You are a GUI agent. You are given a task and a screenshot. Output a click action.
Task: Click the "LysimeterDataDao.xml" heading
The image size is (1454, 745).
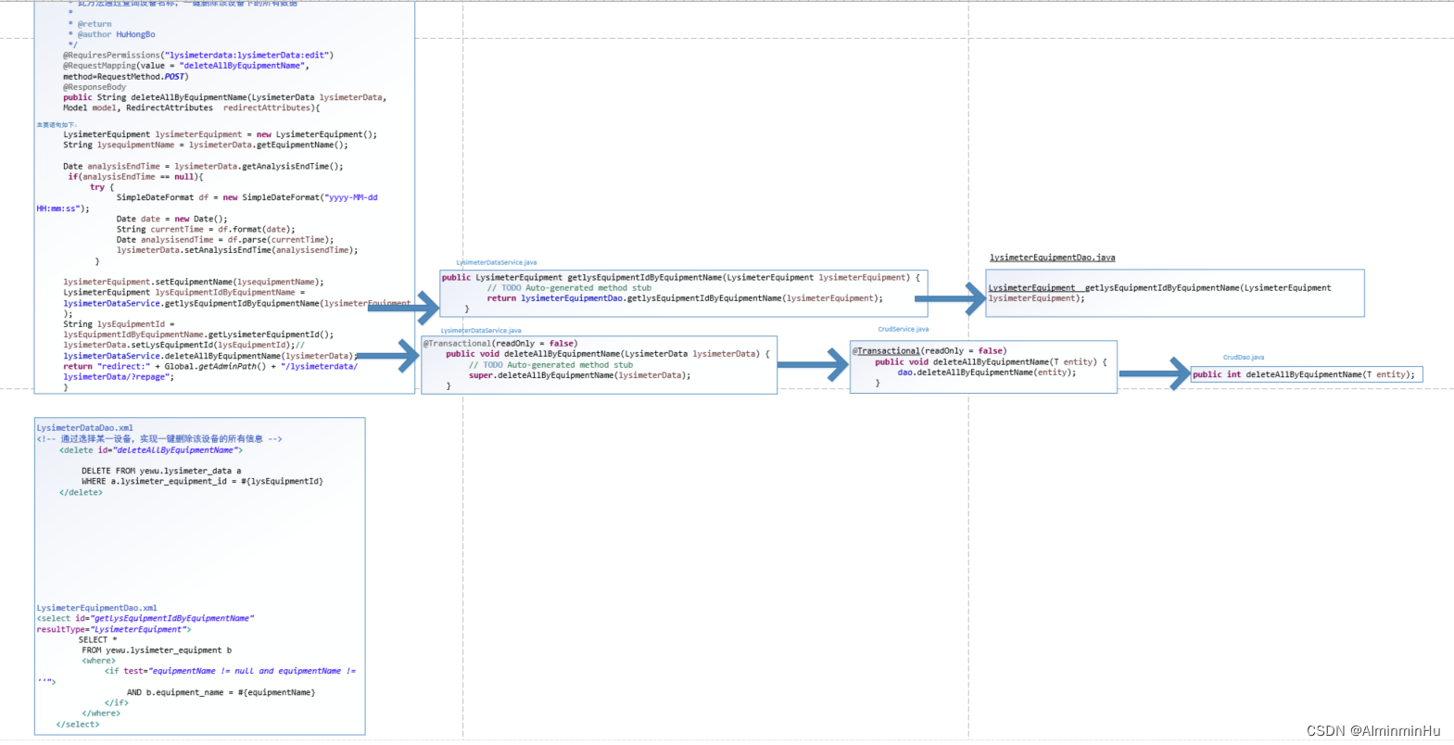click(x=85, y=428)
